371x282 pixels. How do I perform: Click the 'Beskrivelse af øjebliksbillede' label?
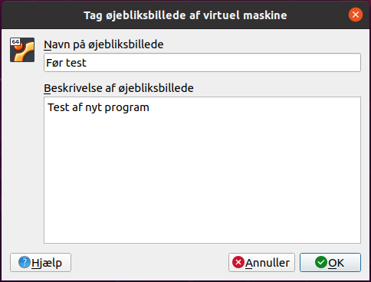click(x=119, y=88)
